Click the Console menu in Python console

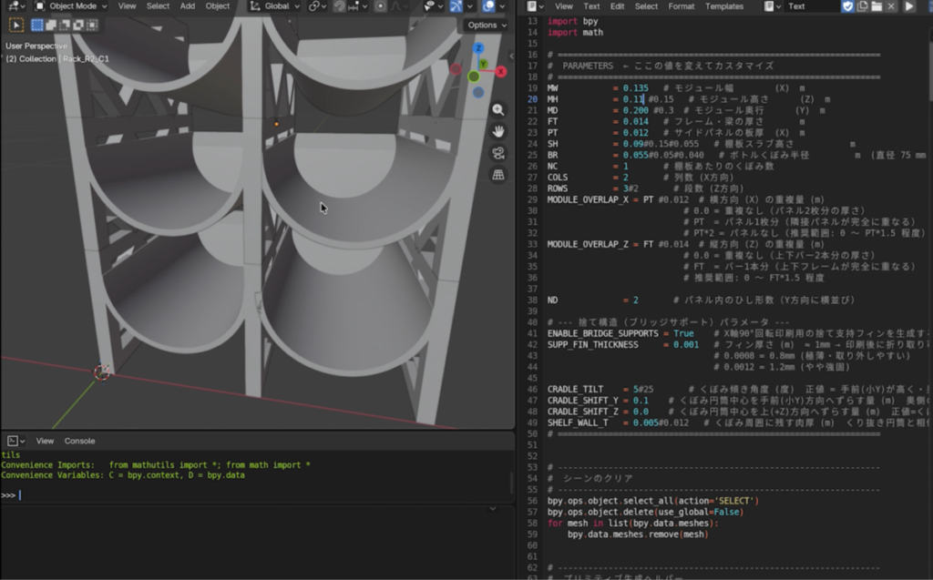point(80,441)
